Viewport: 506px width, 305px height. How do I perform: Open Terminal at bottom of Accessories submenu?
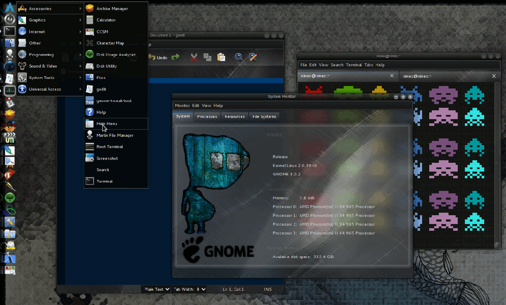116,181
